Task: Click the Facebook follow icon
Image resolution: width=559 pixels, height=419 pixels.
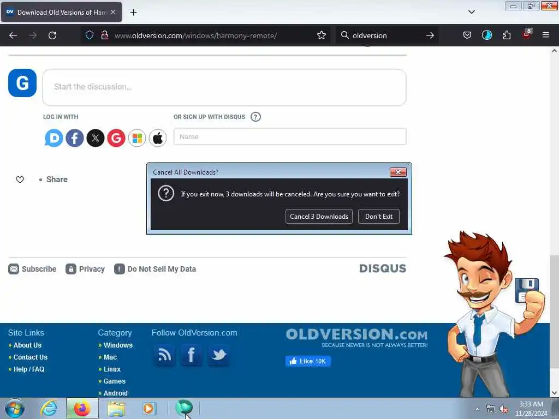Action: pos(192,355)
